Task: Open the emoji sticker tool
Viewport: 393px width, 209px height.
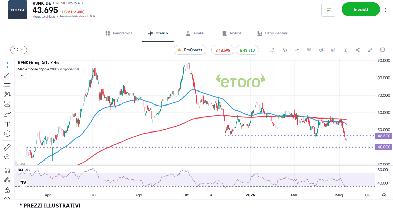Action: (x=7, y=134)
